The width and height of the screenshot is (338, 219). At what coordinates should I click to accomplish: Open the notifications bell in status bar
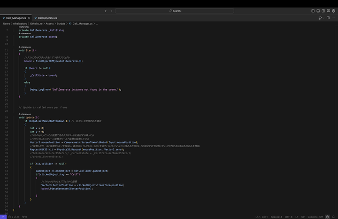point(334,217)
